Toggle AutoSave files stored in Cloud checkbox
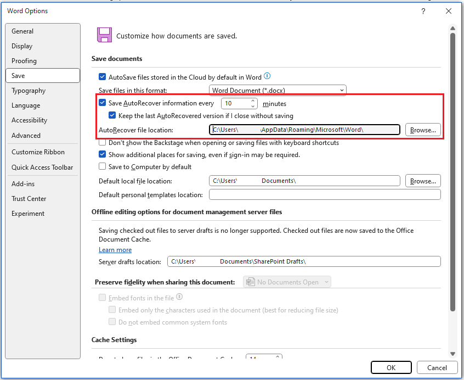The height and width of the screenshot is (380, 464). pyautogui.click(x=102, y=77)
